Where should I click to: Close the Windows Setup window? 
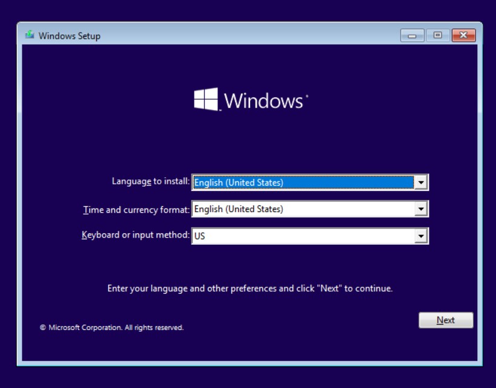[x=463, y=36]
